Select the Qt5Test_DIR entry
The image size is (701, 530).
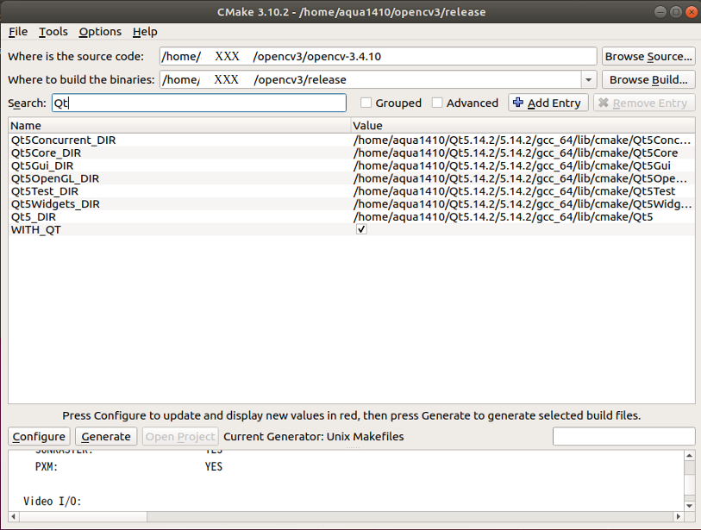click(x=45, y=191)
